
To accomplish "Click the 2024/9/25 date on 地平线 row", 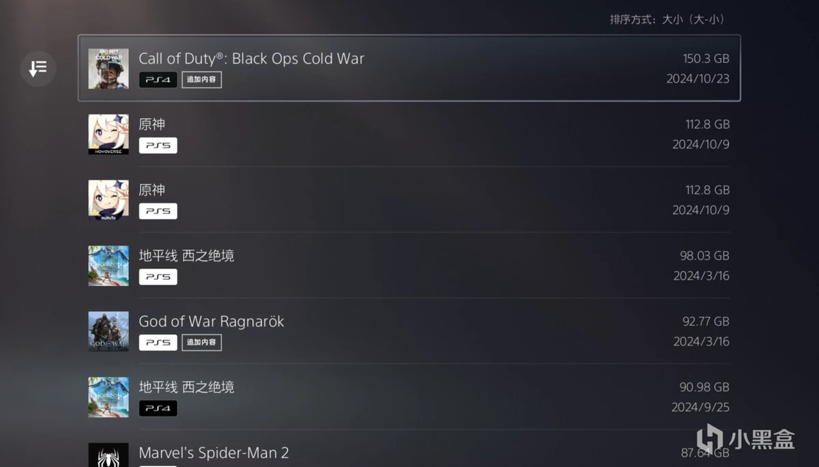I will 700,407.
